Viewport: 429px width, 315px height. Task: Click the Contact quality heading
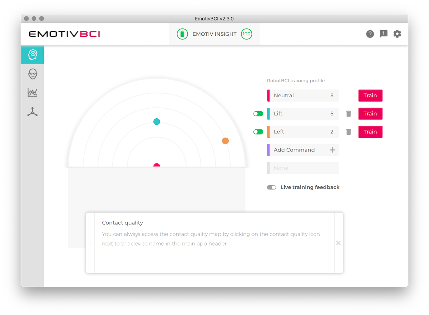click(x=122, y=223)
